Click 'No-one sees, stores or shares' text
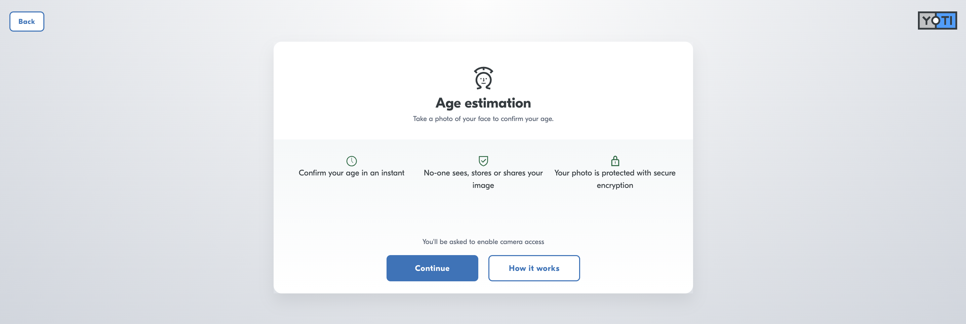This screenshot has height=324, width=966. [483, 173]
